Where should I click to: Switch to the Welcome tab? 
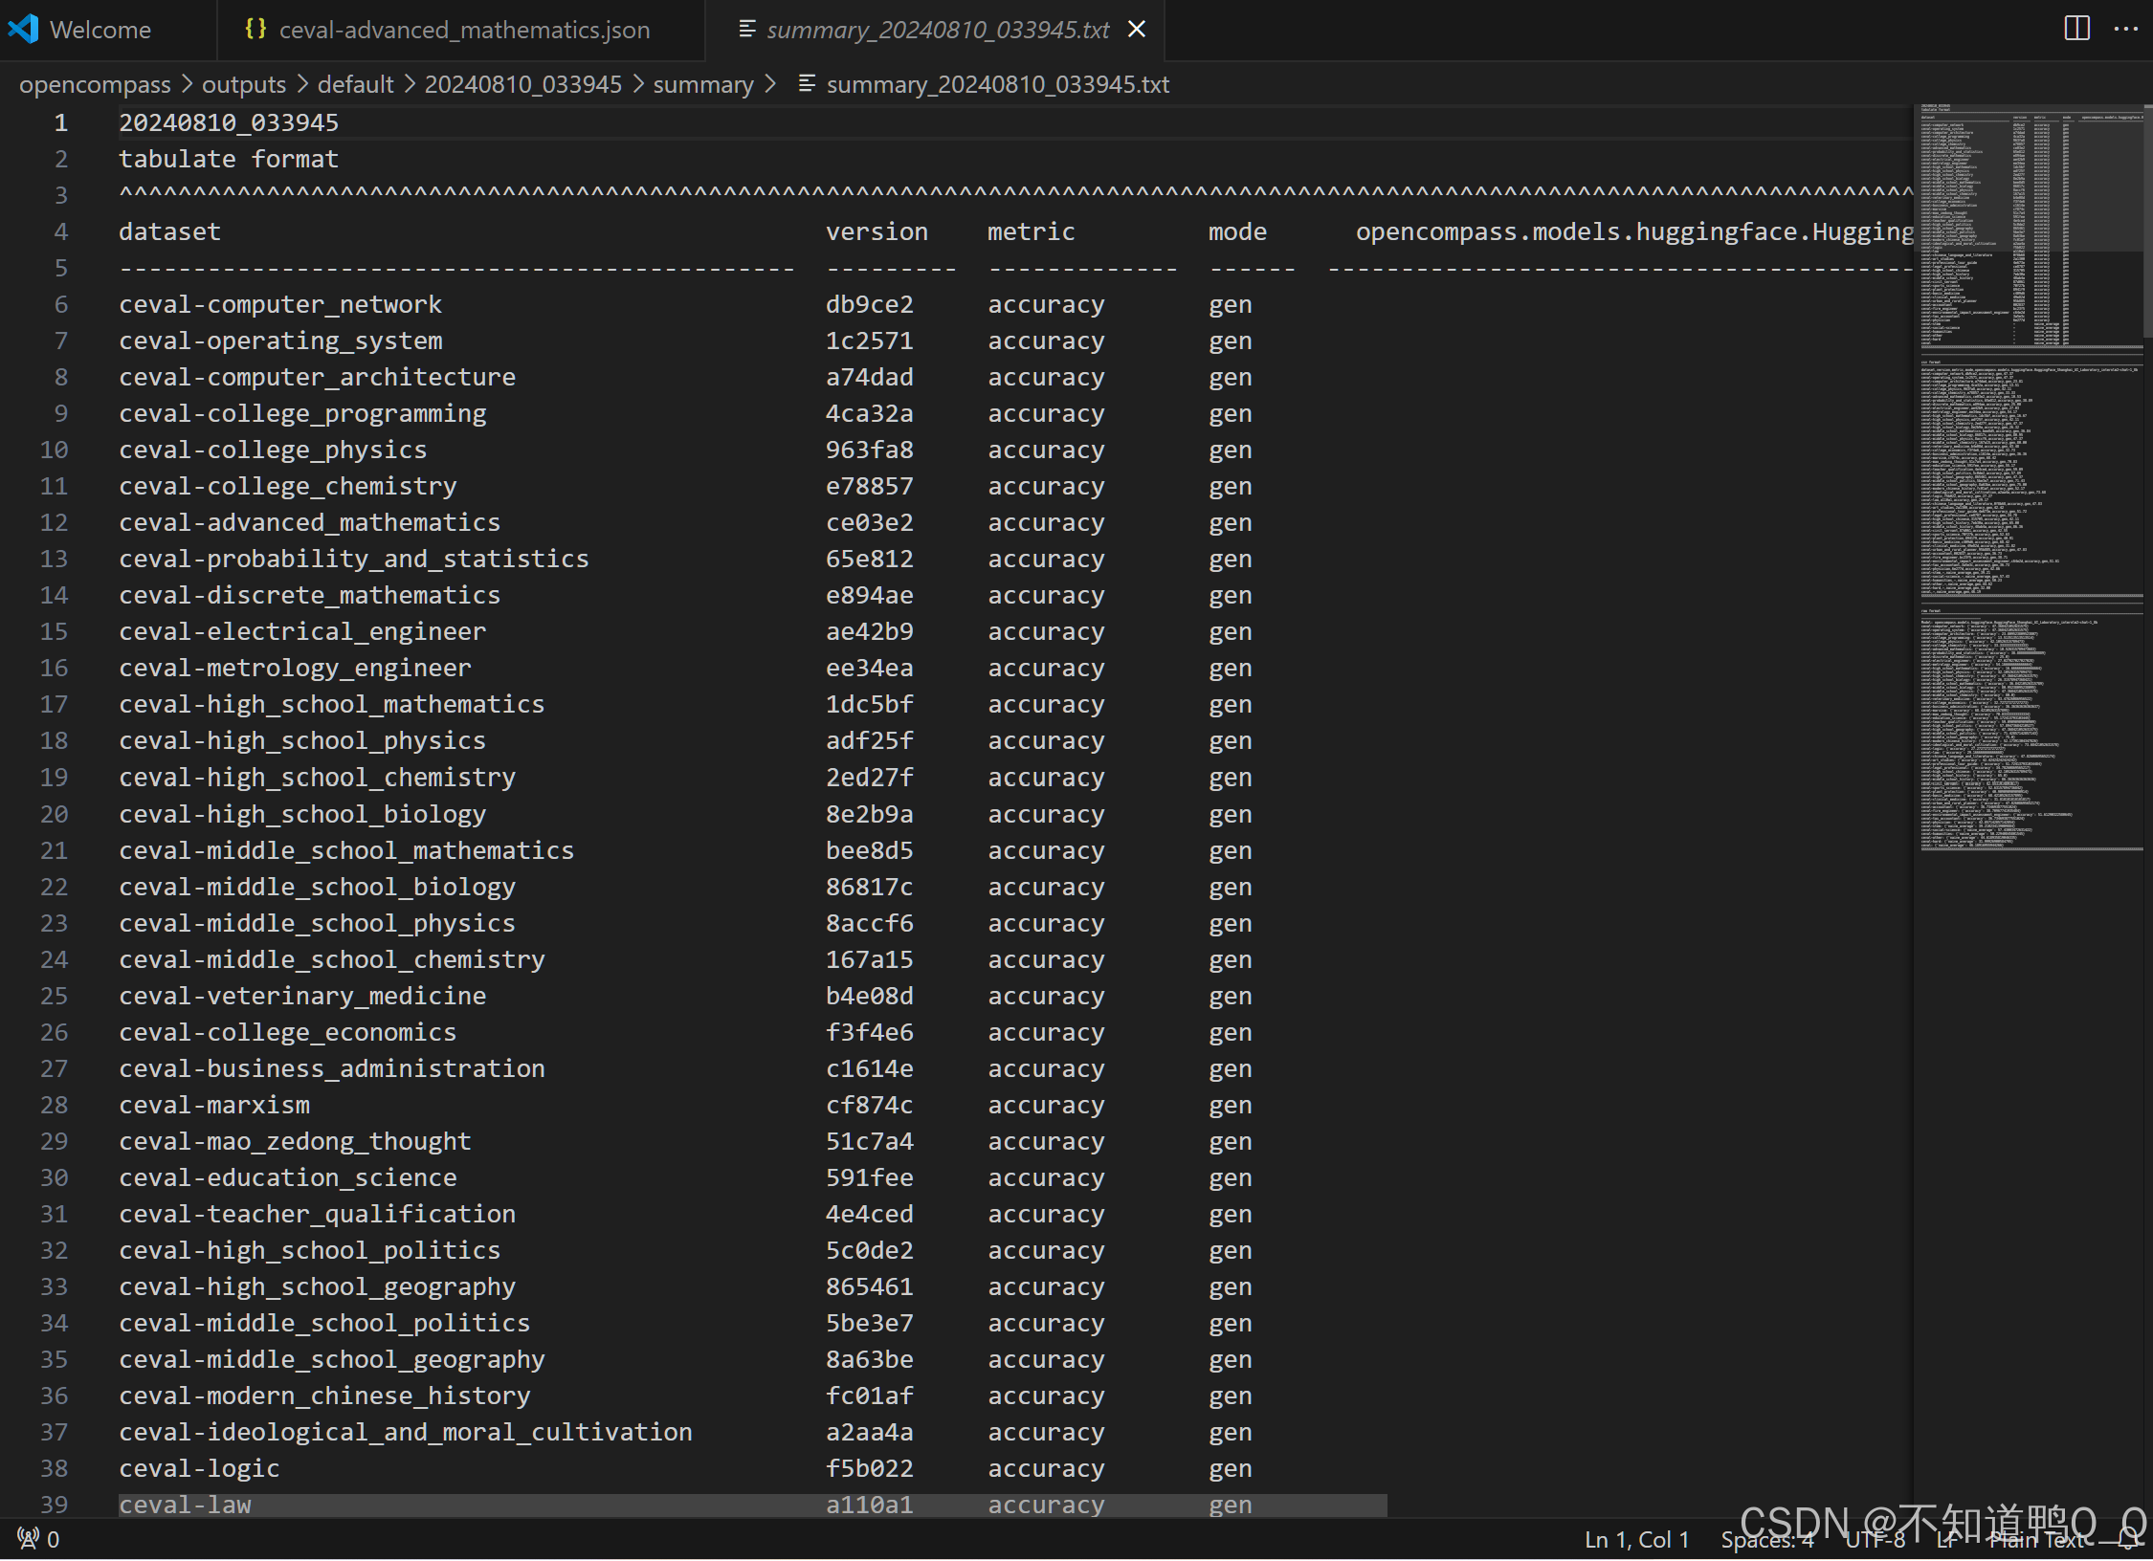click(x=100, y=30)
